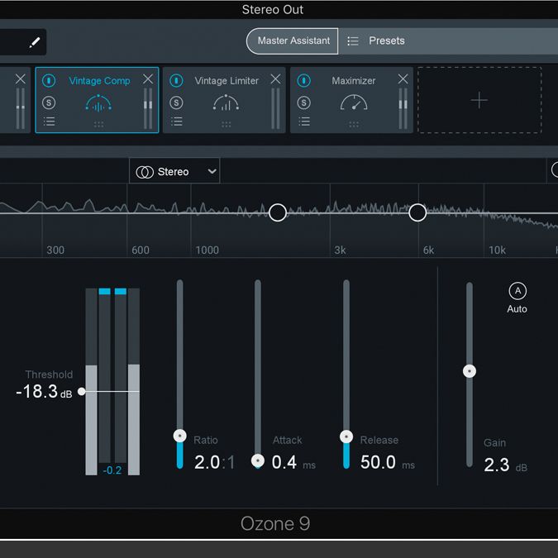Click the -18.3 dB threshold value
558x558 pixels.
44,392
